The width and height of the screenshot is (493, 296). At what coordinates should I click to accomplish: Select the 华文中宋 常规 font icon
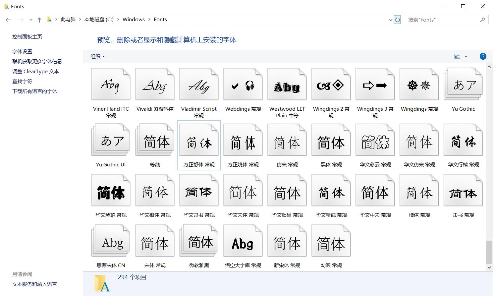point(375,190)
